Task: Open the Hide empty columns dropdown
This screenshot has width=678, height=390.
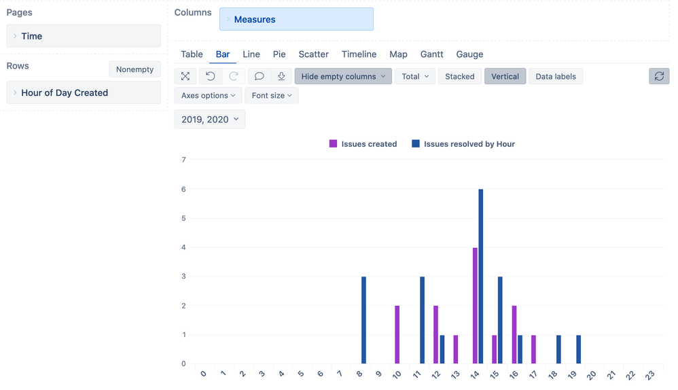Action: [x=343, y=77]
